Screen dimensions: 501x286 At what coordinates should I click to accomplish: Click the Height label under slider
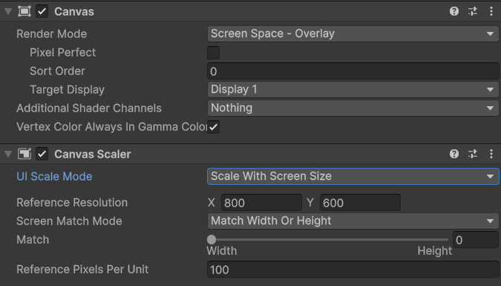435,251
